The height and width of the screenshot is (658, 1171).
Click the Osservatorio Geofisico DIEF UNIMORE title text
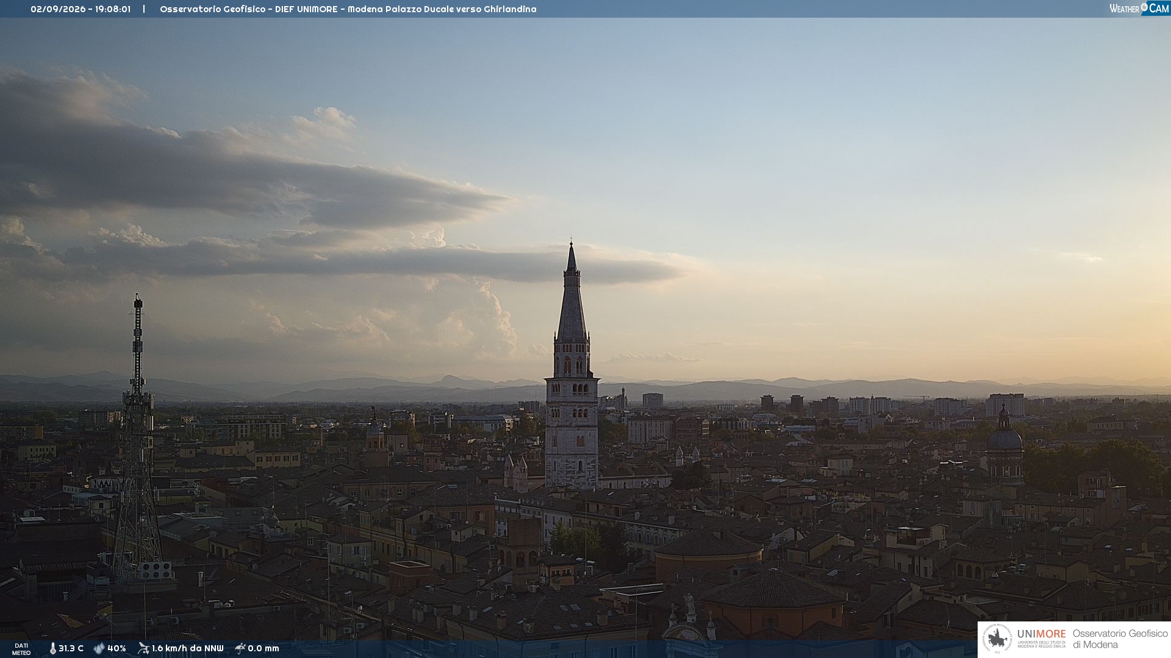tap(348, 9)
